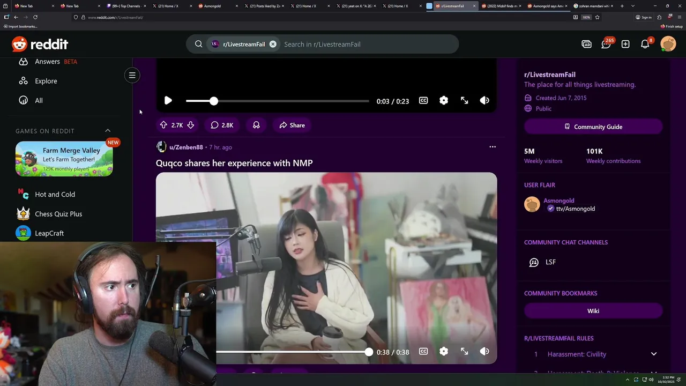Screen dimensions: 686x386
Task: Go back in browser
Action: click(16, 17)
